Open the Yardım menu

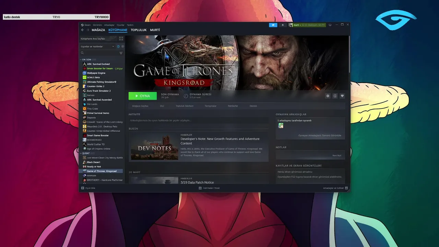tap(130, 25)
